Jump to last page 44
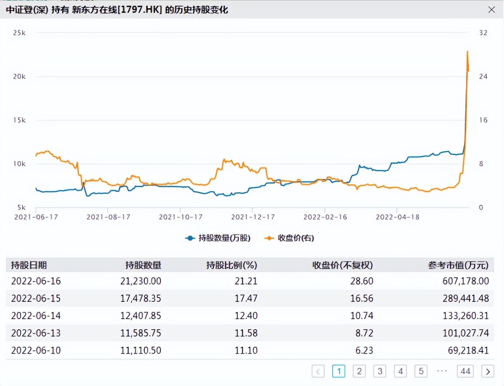Screen dimensions: 504x386 [x=465, y=371]
